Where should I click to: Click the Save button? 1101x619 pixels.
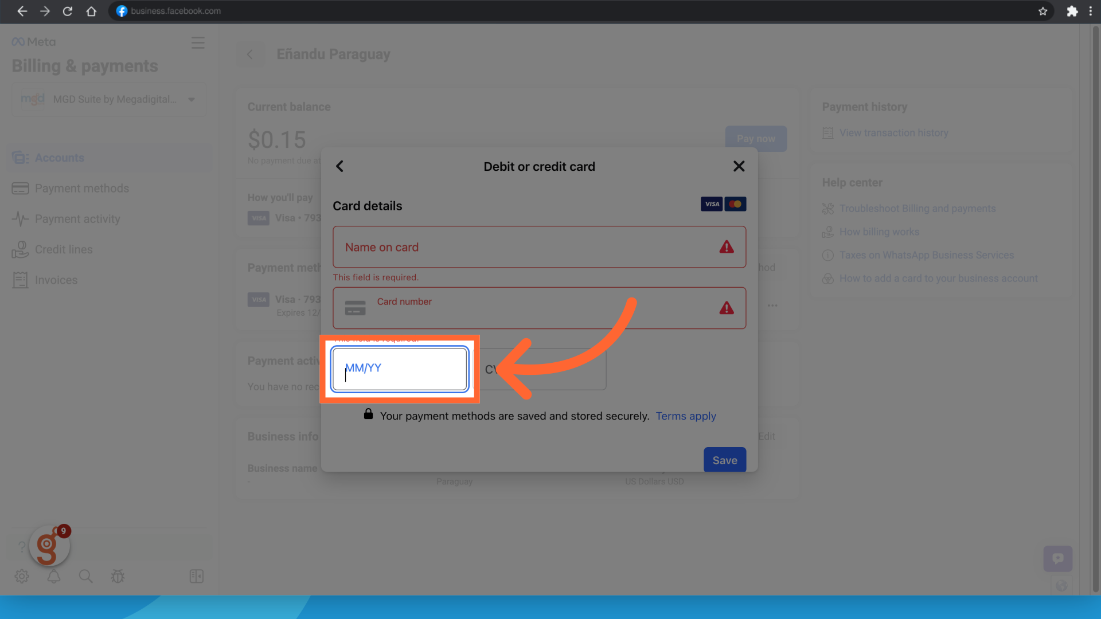(724, 460)
